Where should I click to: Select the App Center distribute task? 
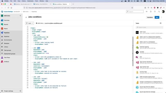pos(149,63)
